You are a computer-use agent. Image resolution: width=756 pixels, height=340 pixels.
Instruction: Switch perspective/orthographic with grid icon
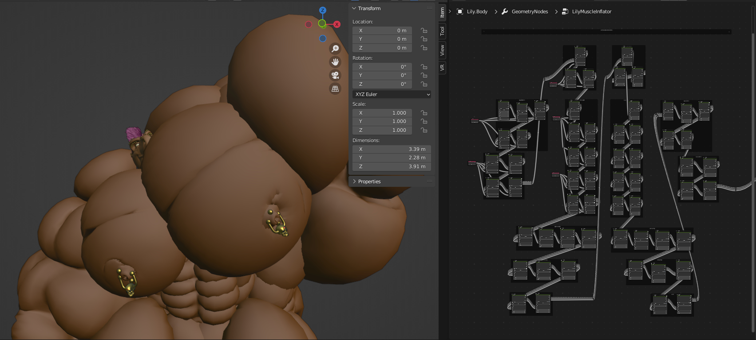335,89
